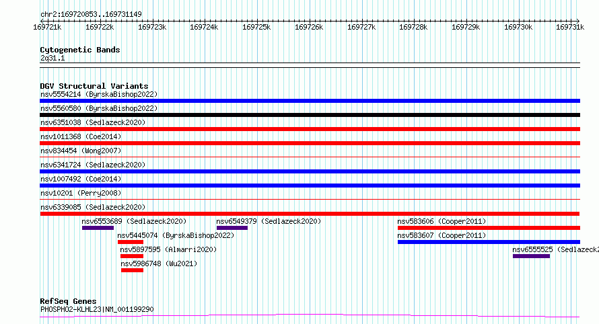
Task: Click the 169728k ruler position
Action: click(x=413, y=27)
